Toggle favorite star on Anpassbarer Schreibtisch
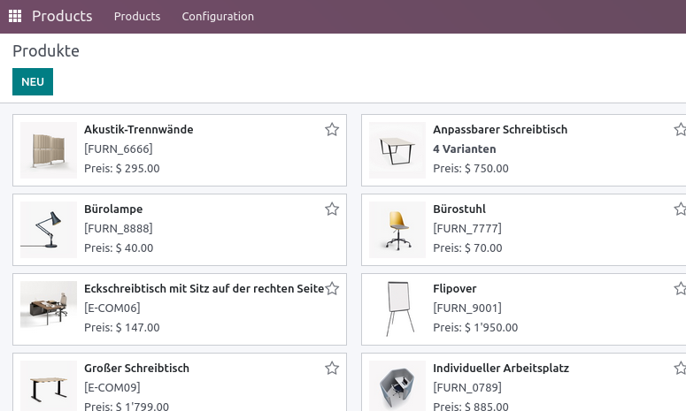Viewport: 686px width, 411px height. tap(681, 130)
